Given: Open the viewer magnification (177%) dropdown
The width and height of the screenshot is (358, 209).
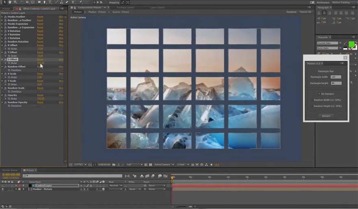Looking at the screenshot, I should pos(80,165).
